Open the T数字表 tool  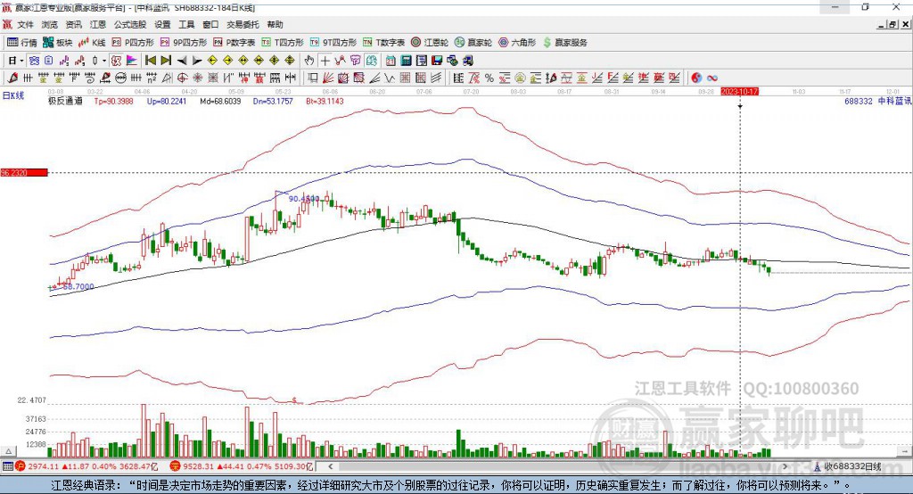click(x=383, y=43)
